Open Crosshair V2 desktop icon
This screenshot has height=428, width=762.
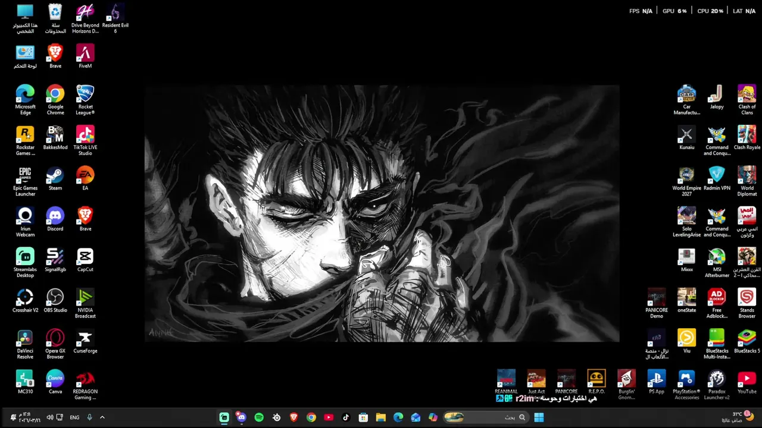pos(25,300)
